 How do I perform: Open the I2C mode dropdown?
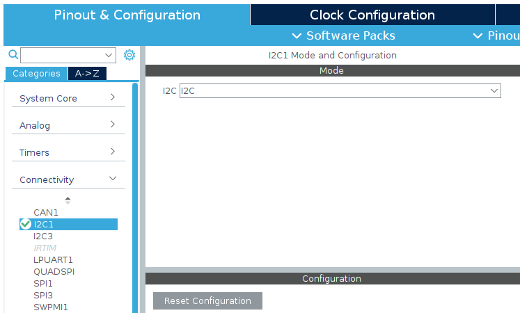pyautogui.click(x=340, y=90)
